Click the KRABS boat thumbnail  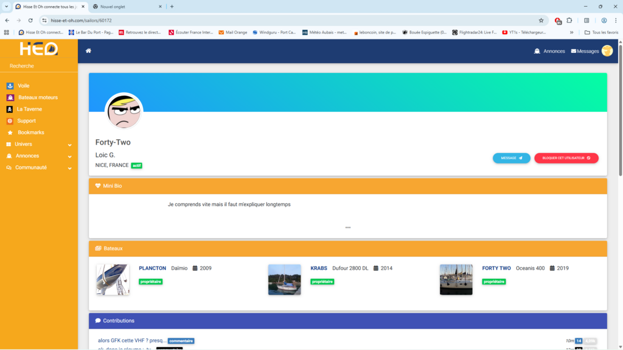(x=284, y=280)
